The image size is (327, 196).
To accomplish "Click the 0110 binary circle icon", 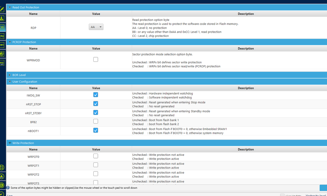I will [x=2, y=167].
